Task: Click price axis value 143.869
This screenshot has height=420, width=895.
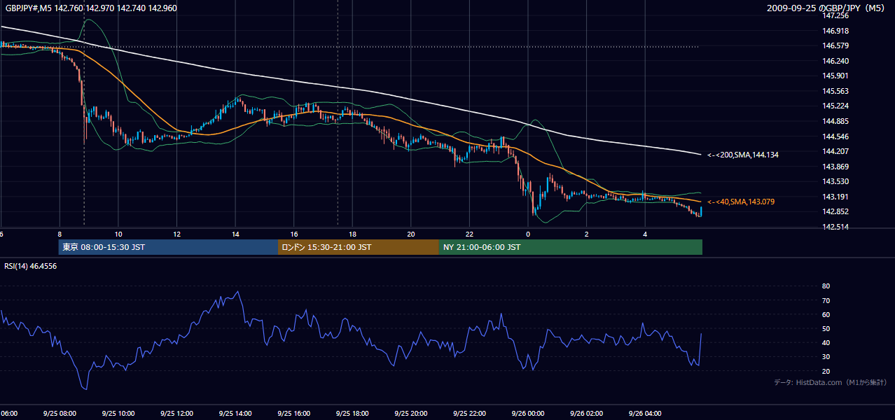Action: click(837, 167)
